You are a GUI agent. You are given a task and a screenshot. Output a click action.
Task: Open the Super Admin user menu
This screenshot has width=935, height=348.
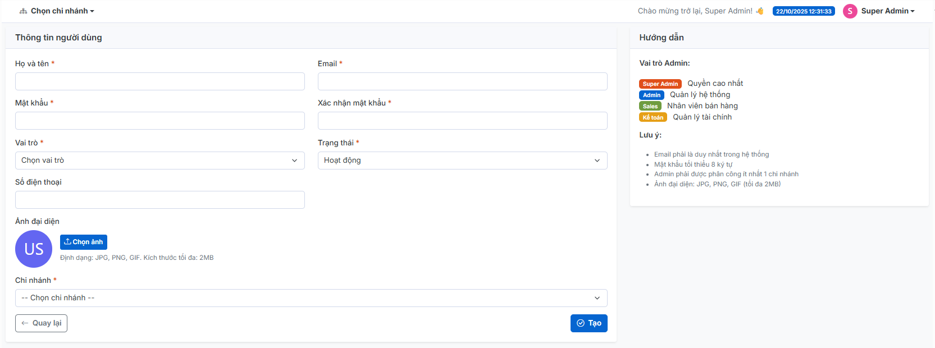tap(887, 11)
